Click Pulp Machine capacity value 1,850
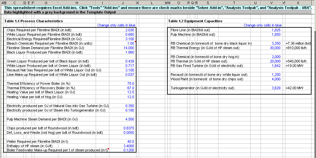 pos(276,34)
